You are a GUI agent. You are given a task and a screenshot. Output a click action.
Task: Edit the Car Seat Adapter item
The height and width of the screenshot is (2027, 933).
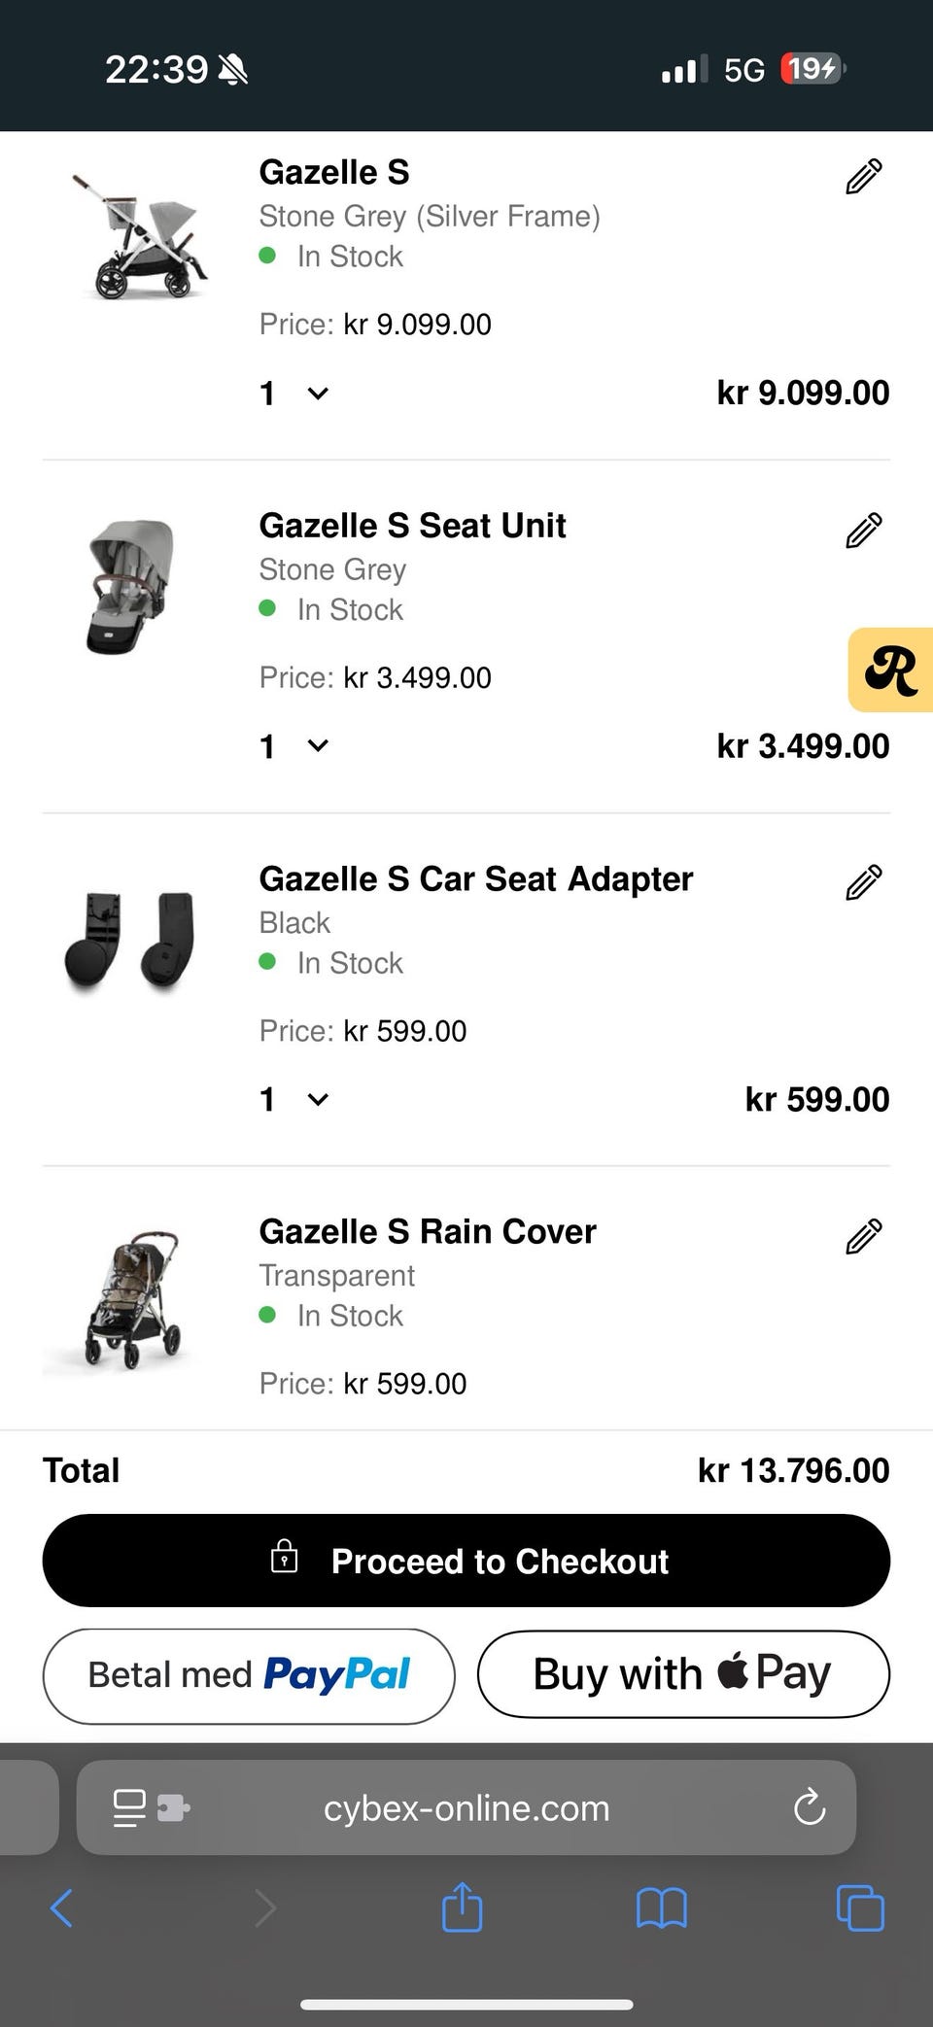point(863,882)
